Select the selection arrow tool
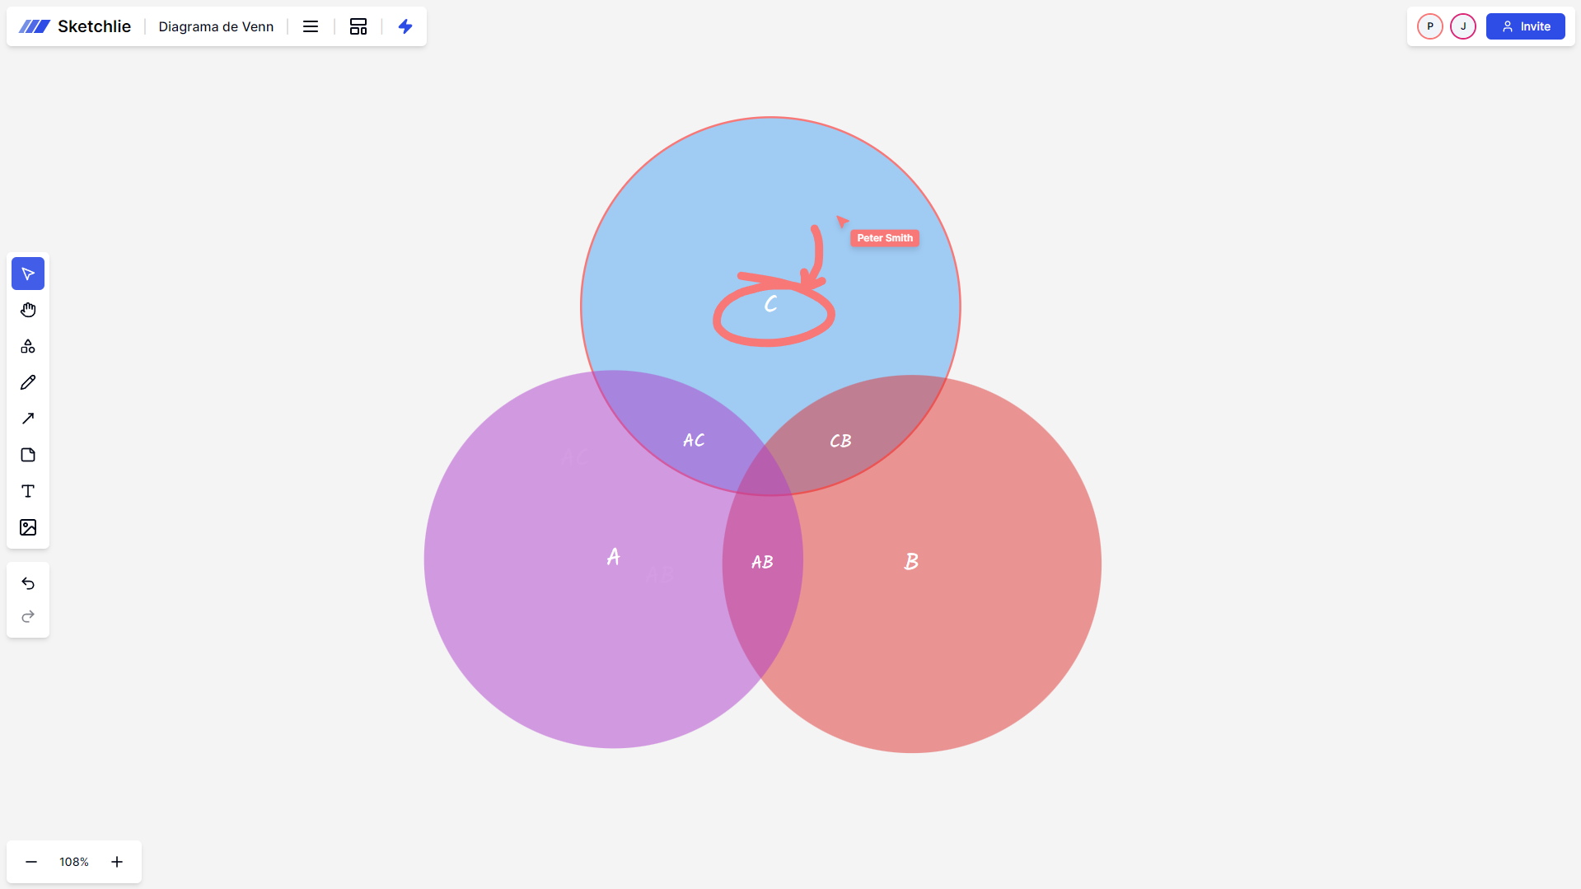Screen dimensions: 1581x889 coord(27,273)
